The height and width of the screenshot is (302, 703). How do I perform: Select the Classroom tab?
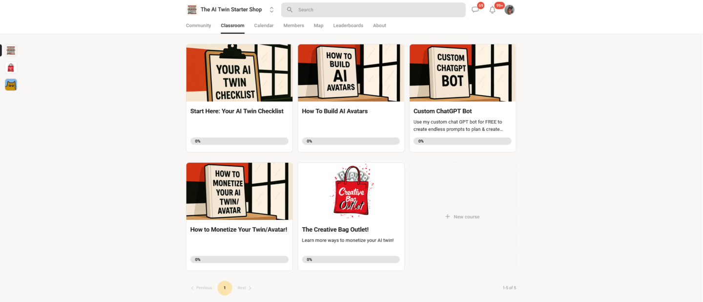(232, 25)
